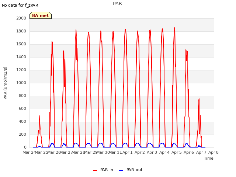Click the Apr 8 x-axis tick label
Viewport: 236px width, 177px height.
[214, 152]
